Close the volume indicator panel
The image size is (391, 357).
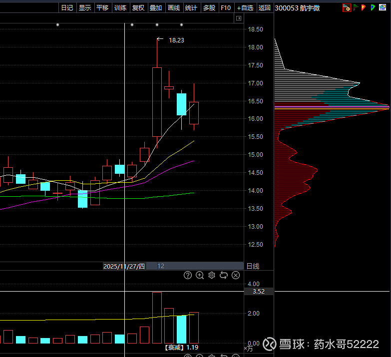236,275
